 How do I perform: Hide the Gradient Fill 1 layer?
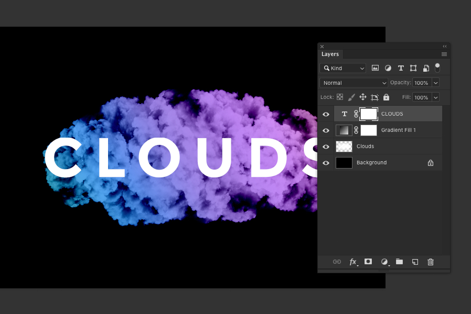tap(326, 130)
